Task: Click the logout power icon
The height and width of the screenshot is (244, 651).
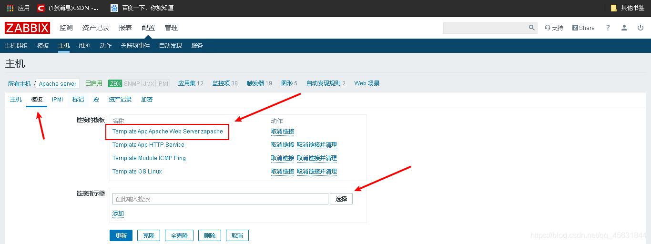Action: 641,28
